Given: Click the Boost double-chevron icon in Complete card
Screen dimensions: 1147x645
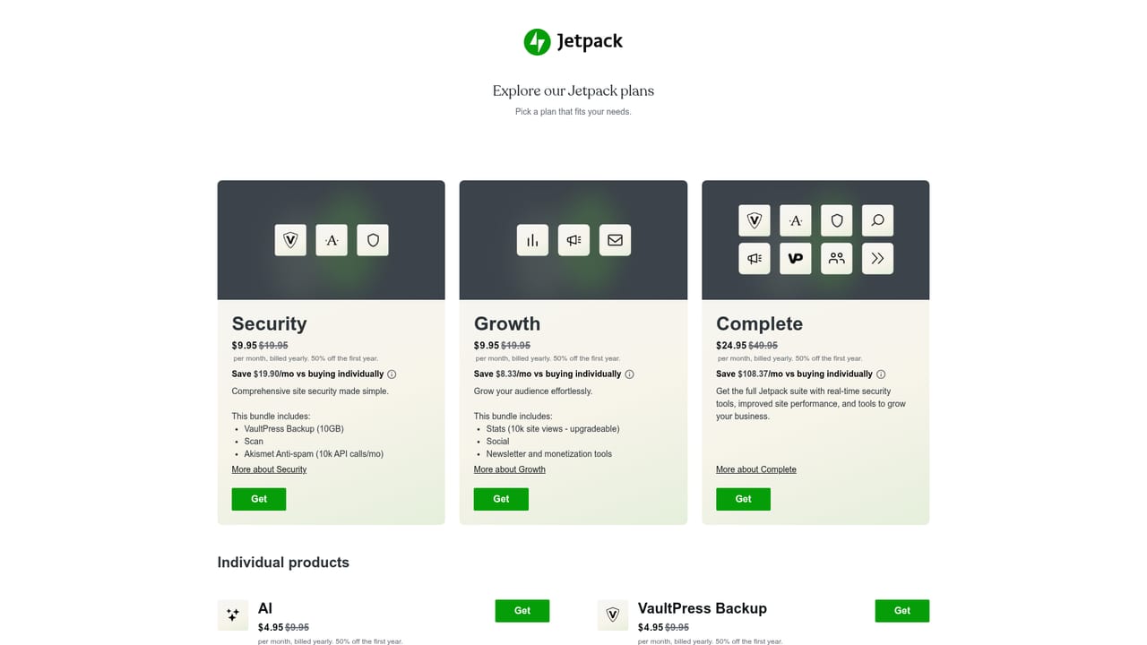Looking at the screenshot, I should [877, 259].
